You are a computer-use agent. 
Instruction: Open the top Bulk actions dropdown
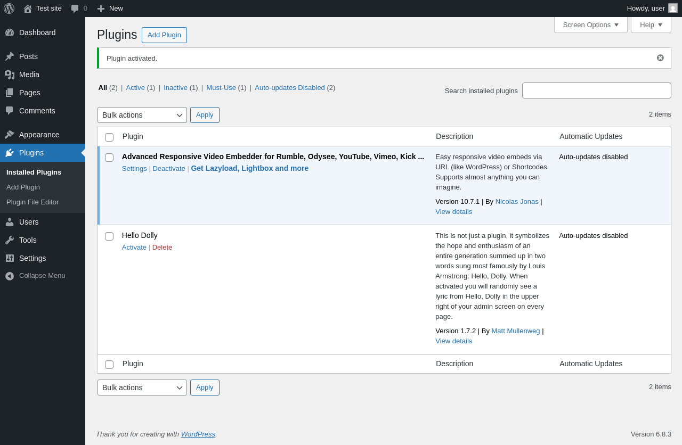(142, 115)
